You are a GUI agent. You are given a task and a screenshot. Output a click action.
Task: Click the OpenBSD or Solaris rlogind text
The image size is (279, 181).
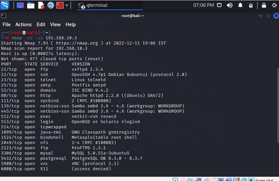pos(106,122)
